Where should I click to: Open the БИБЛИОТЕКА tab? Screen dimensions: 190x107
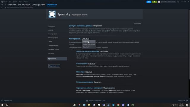pyautogui.click(x=24, y=5)
